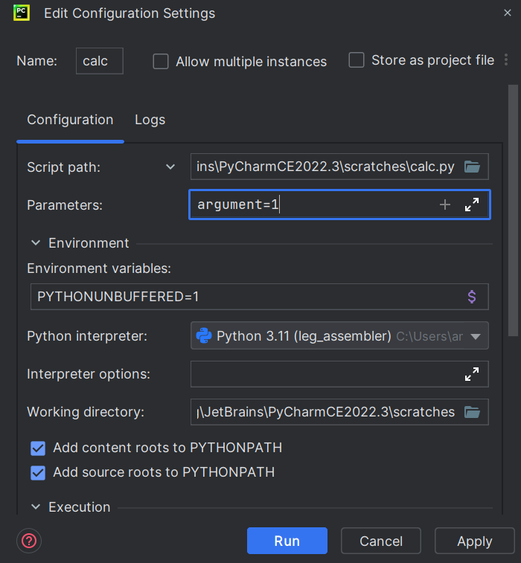Viewport: 521px width, 563px height.
Task: Click the dollar sign environment variables icon
Action: click(472, 297)
